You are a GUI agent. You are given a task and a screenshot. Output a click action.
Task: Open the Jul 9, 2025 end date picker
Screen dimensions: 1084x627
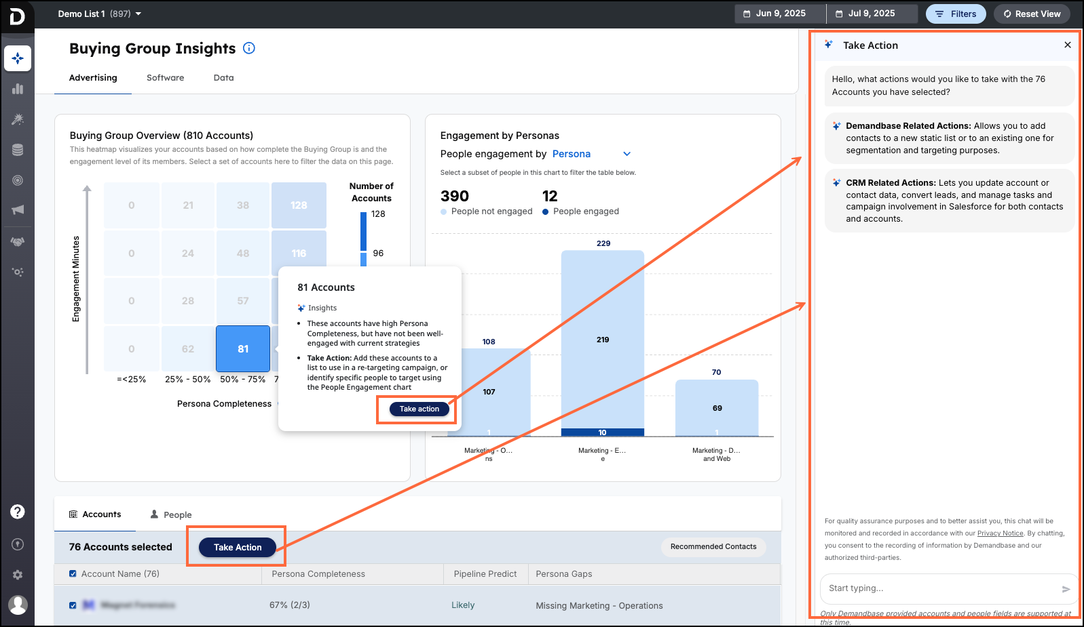coord(872,14)
